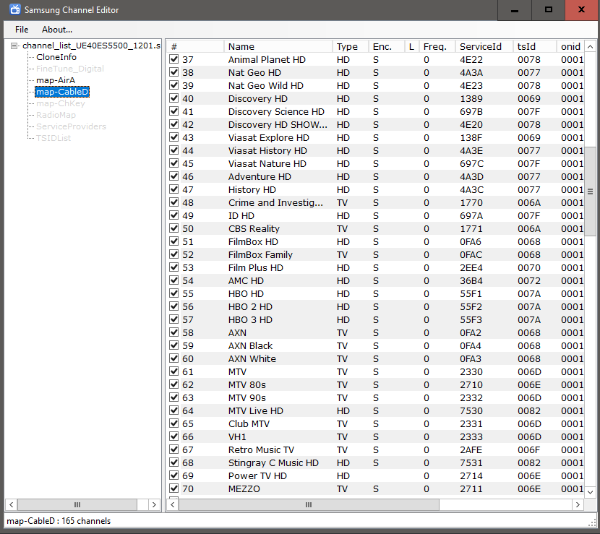Select map-AirA in the tree

pyautogui.click(x=56, y=80)
